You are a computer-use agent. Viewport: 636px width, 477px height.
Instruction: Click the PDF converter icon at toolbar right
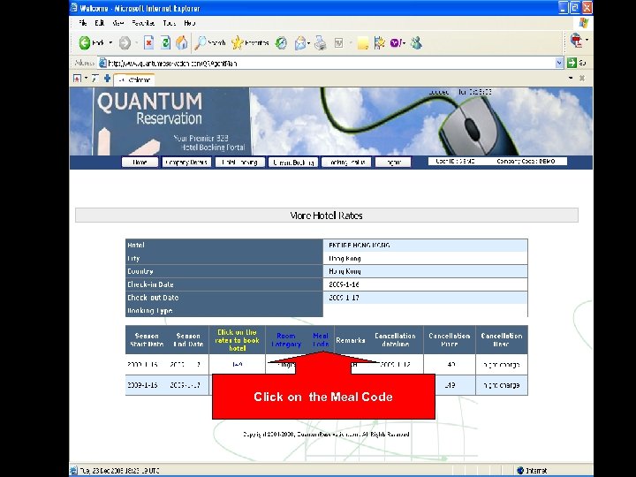(x=576, y=40)
